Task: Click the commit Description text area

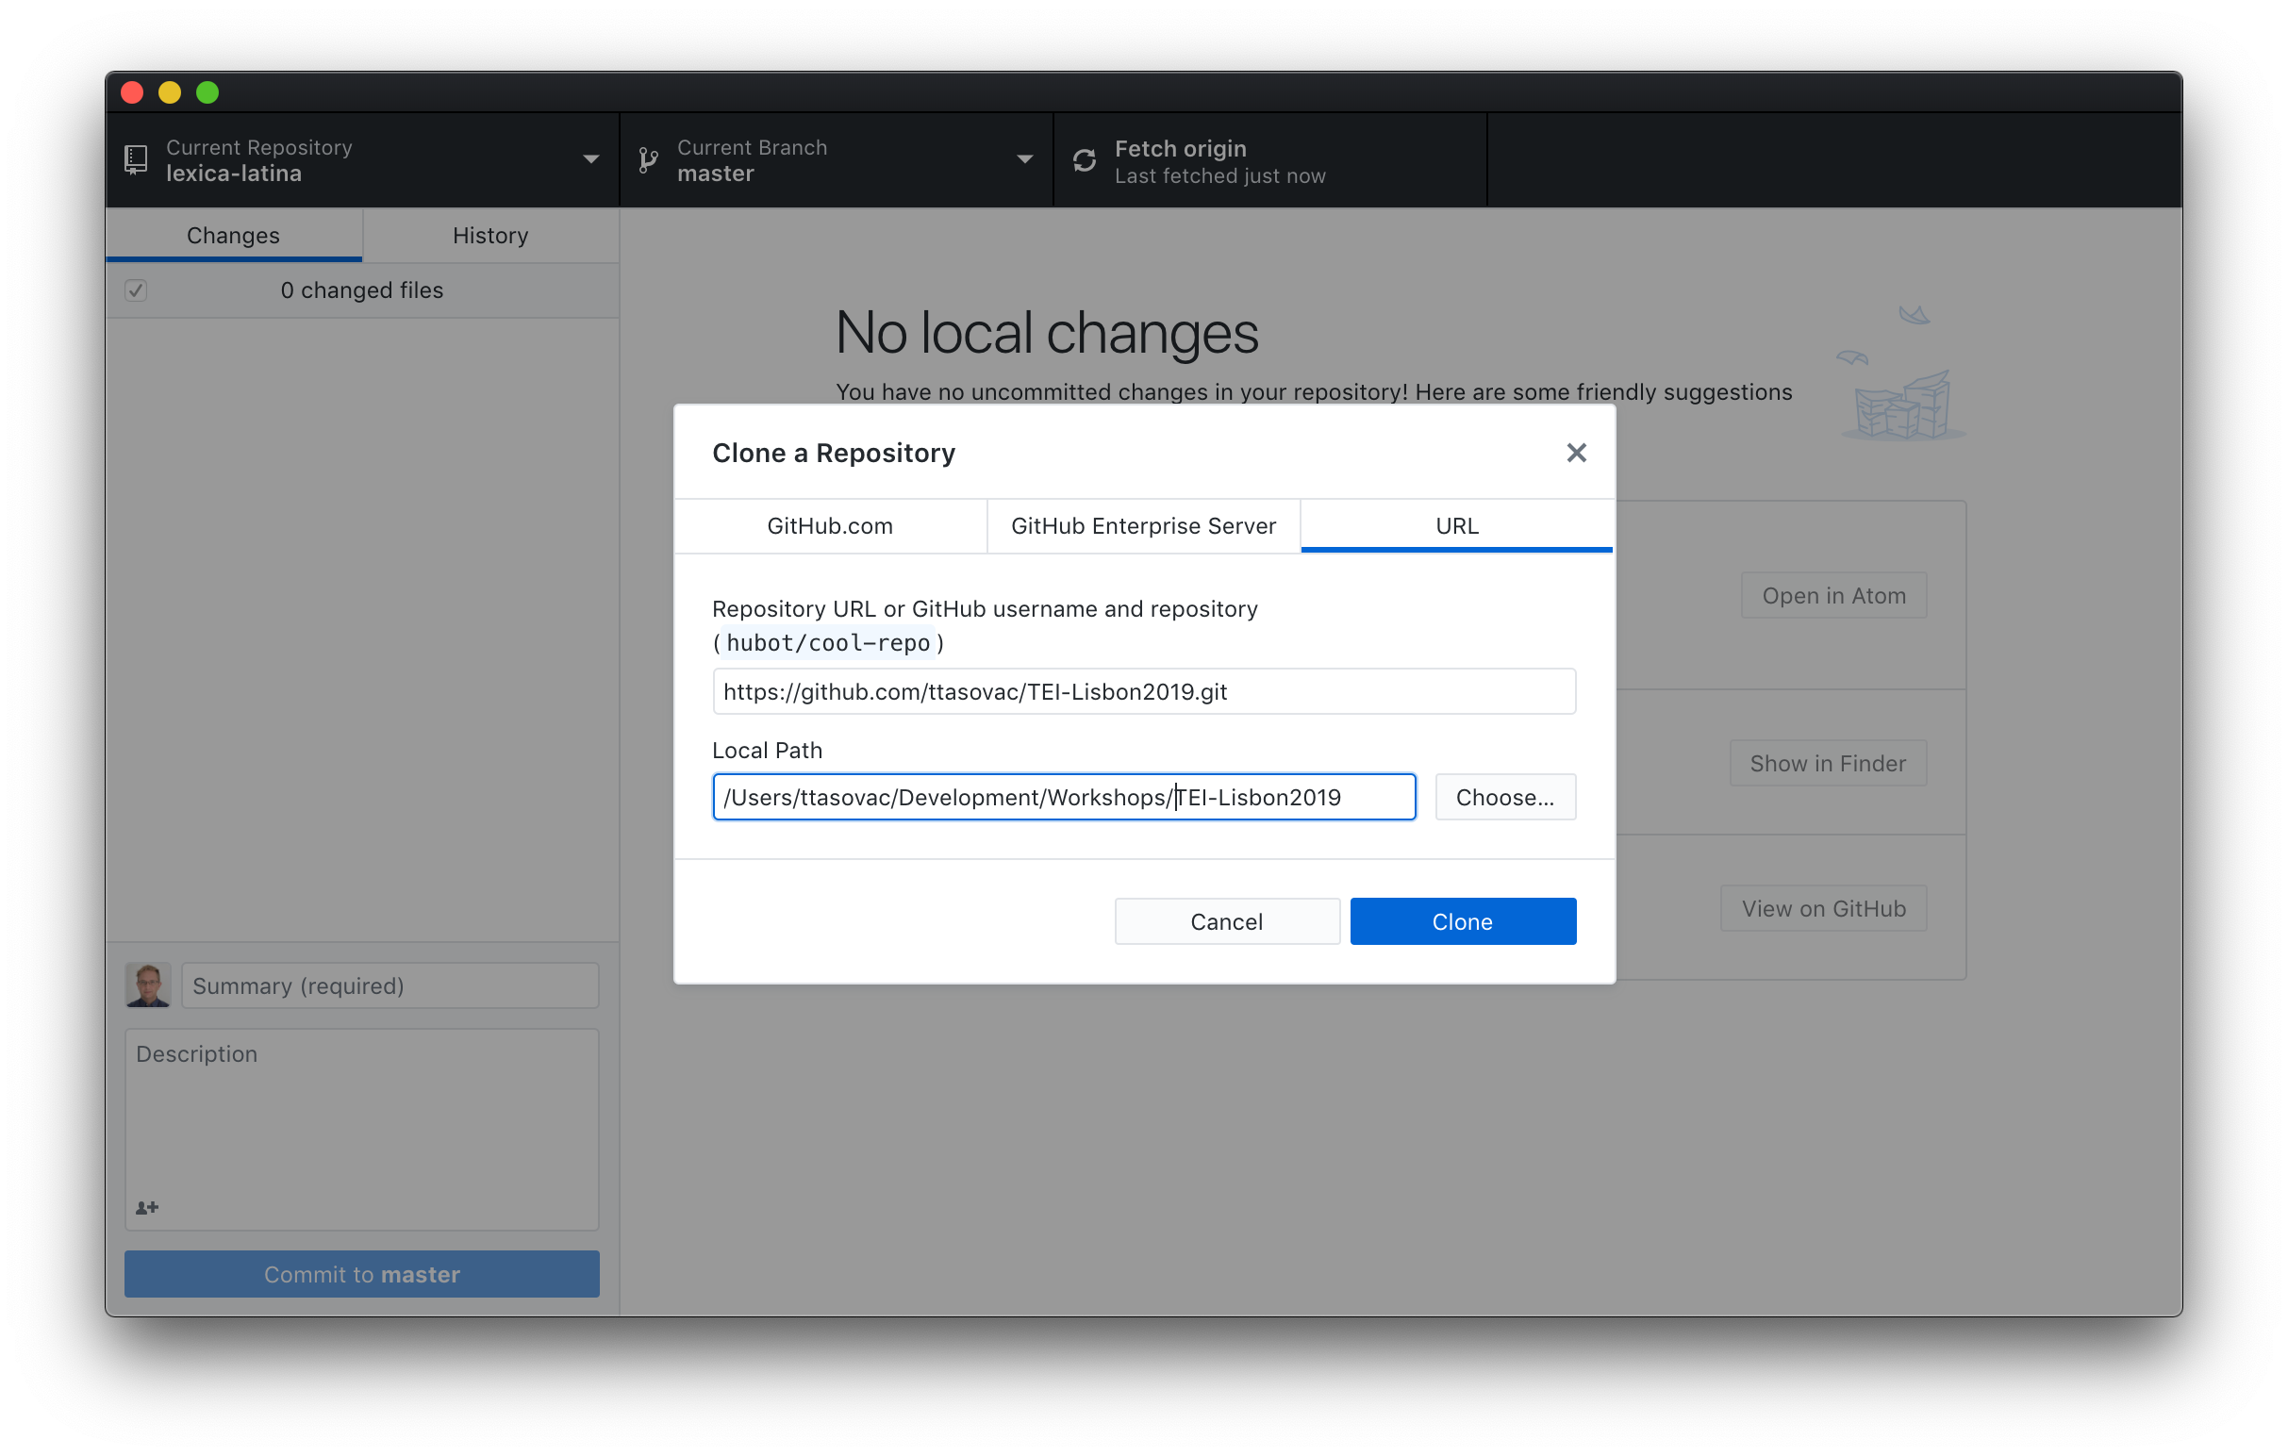Action: pos(362,1129)
